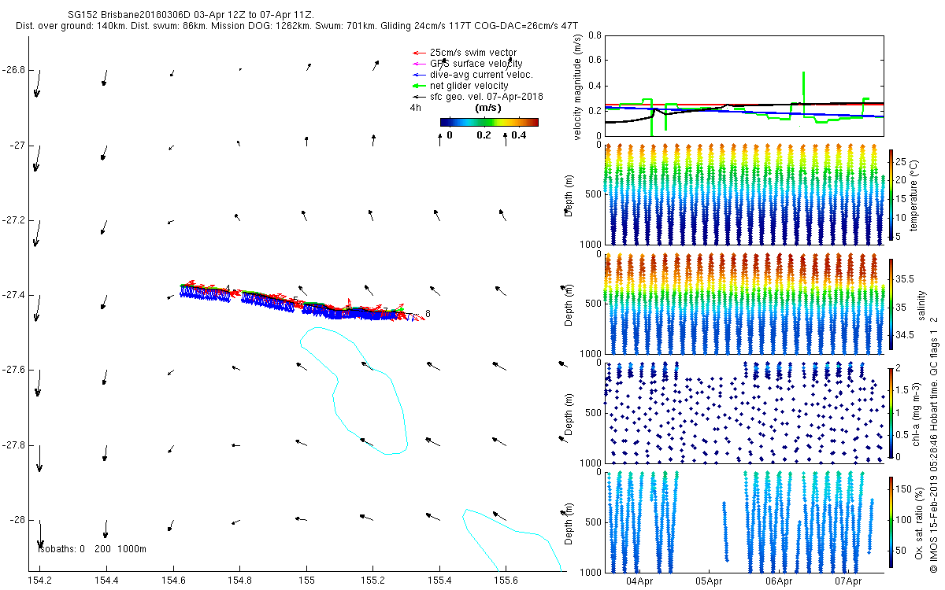Click the '06Apr' date tick label
Screen dimensions: 945x590
(779, 582)
